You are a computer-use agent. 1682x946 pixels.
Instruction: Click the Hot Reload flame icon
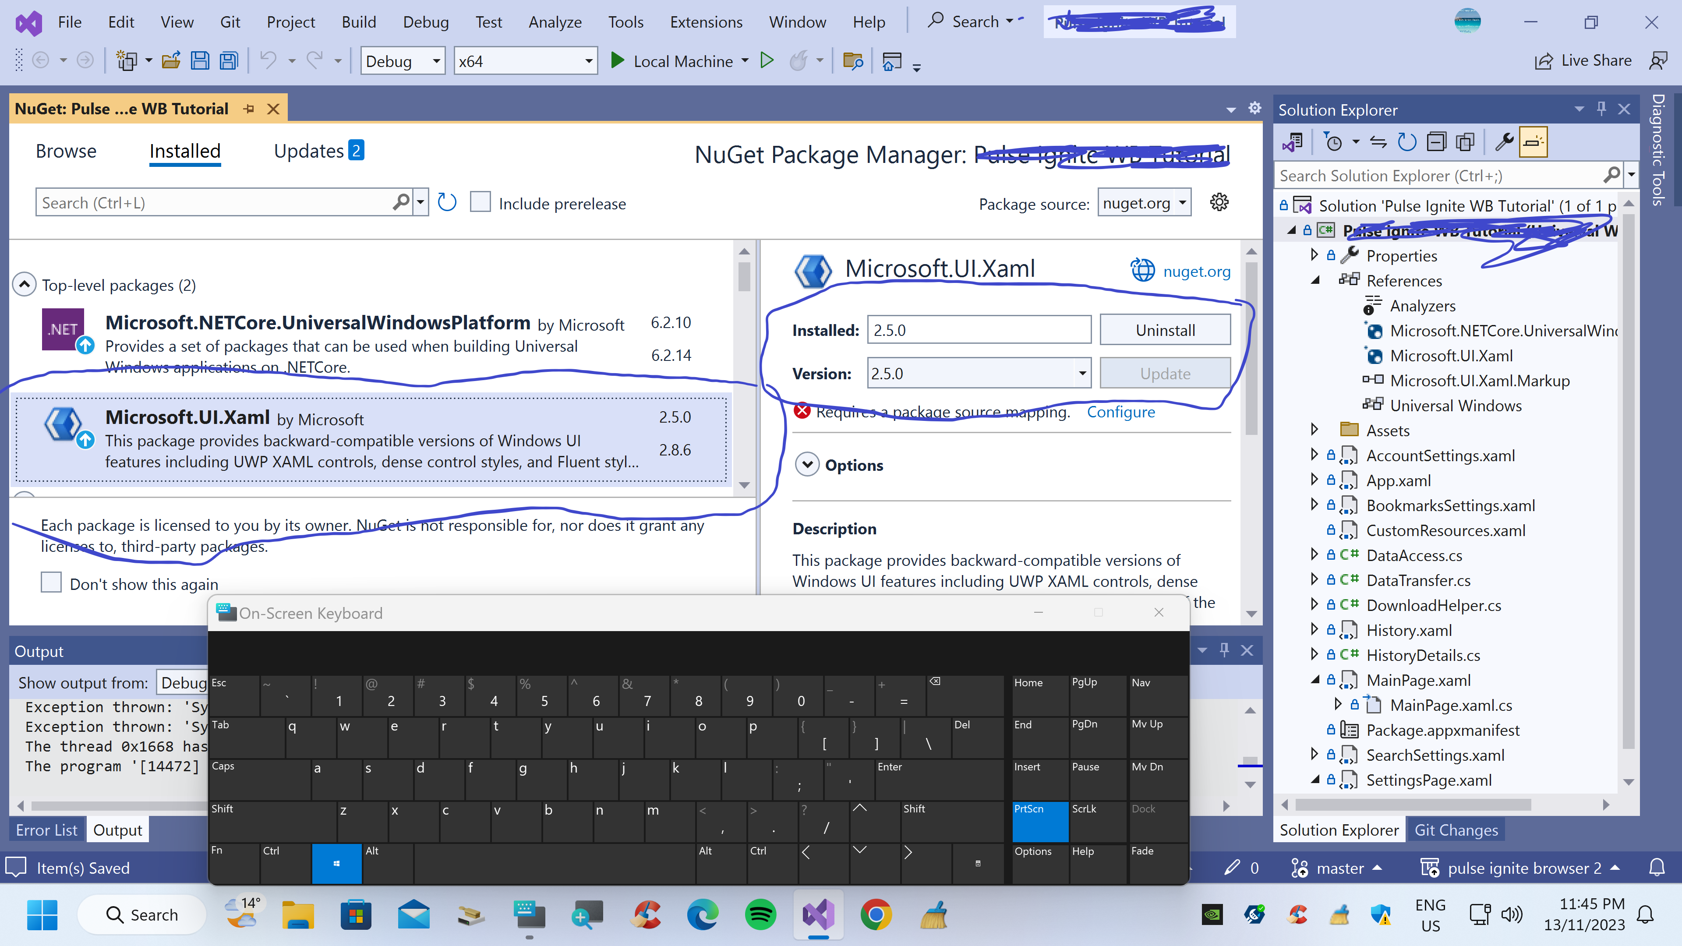(x=799, y=61)
